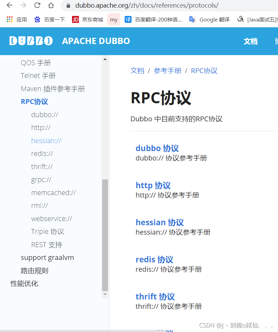Click text 'redis:// 协议参考手册'
278x332 pixels.
(169, 269)
